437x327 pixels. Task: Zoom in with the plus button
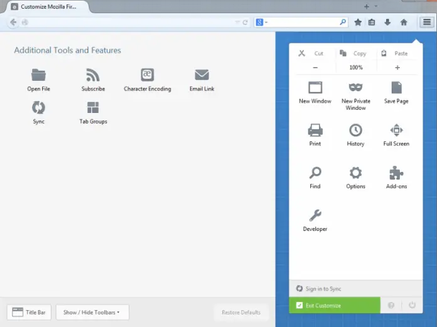point(397,67)
